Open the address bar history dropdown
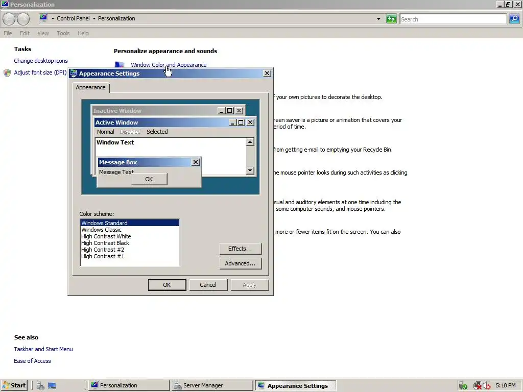This screenshot has height=392, width=523. [378, 19]
